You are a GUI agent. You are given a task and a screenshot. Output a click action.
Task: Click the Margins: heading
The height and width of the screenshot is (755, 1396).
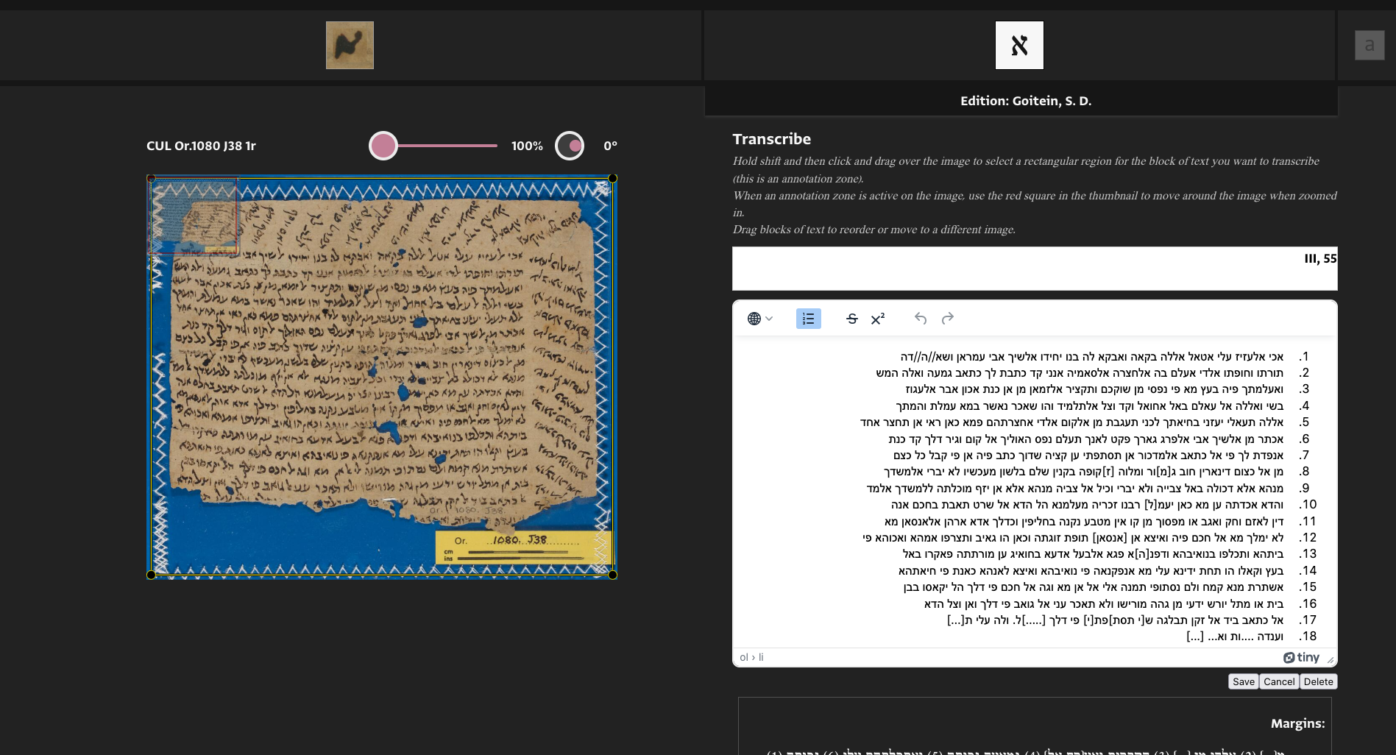pyautogui.click(x=1297, y=723)
